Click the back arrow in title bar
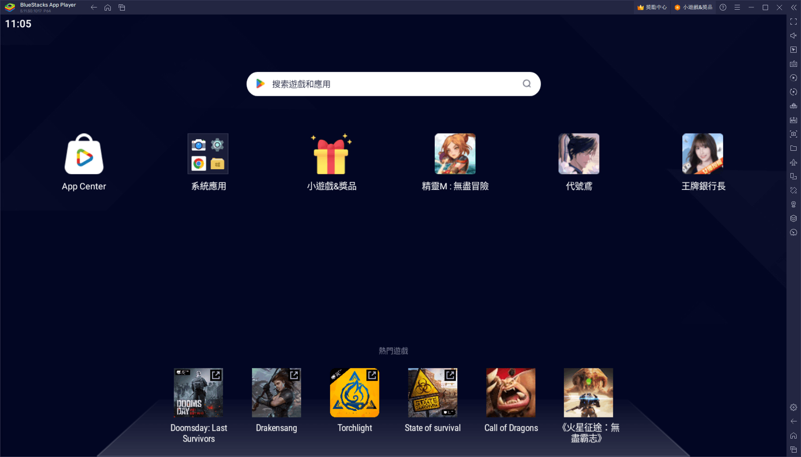This screenshot has width=801, height=457. (x=94, y=7)
